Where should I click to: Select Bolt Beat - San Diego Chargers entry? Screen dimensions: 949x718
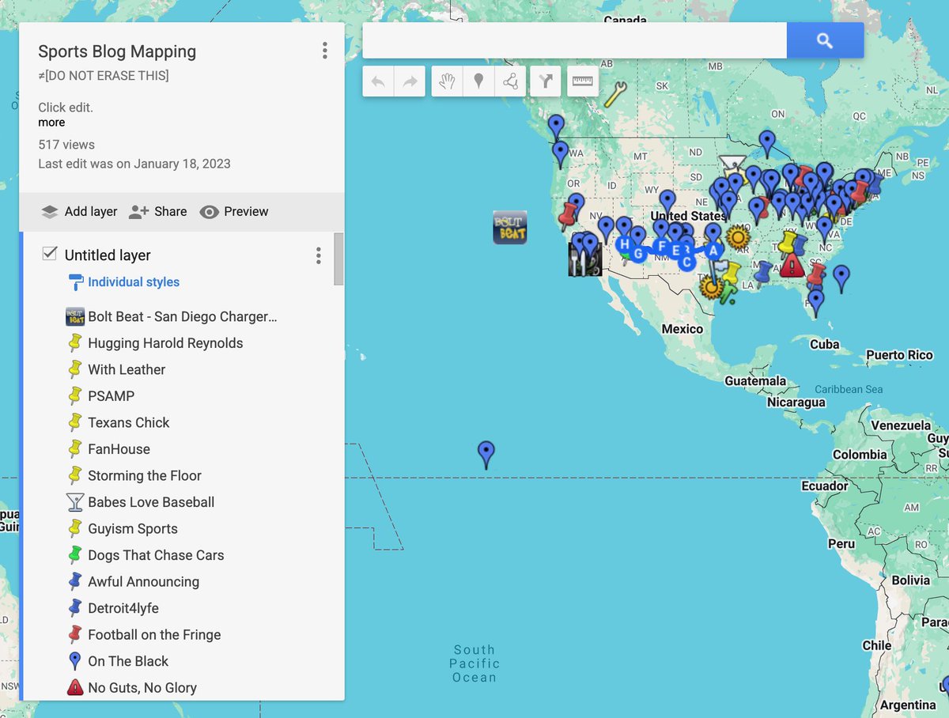pos(182,316)
